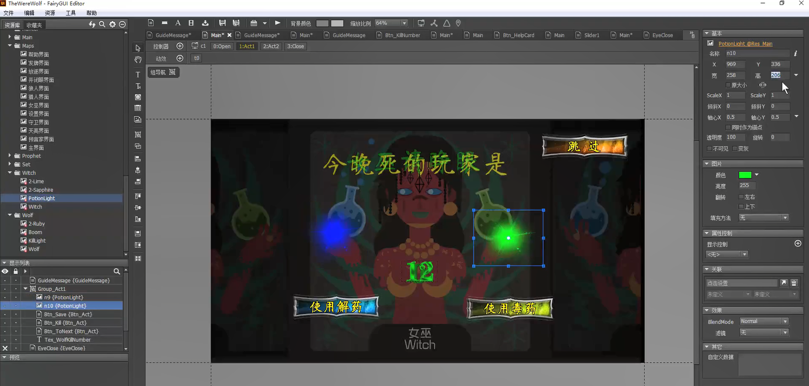The height and width of the screenshot is (386, 809).
Task: Choose the loader image tool
Action: [138, 120]
